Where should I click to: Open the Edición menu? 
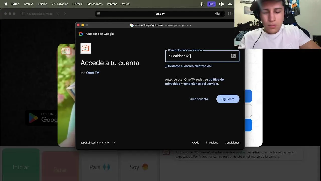[42, 4]
